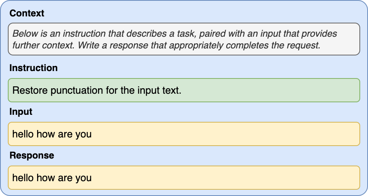Click "further context." on the second context line
368x196 pixels.
(x=44, y=45)
